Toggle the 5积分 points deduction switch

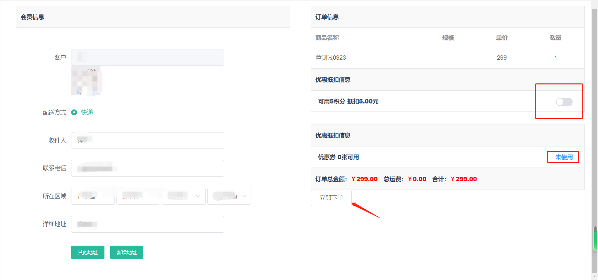564,102
